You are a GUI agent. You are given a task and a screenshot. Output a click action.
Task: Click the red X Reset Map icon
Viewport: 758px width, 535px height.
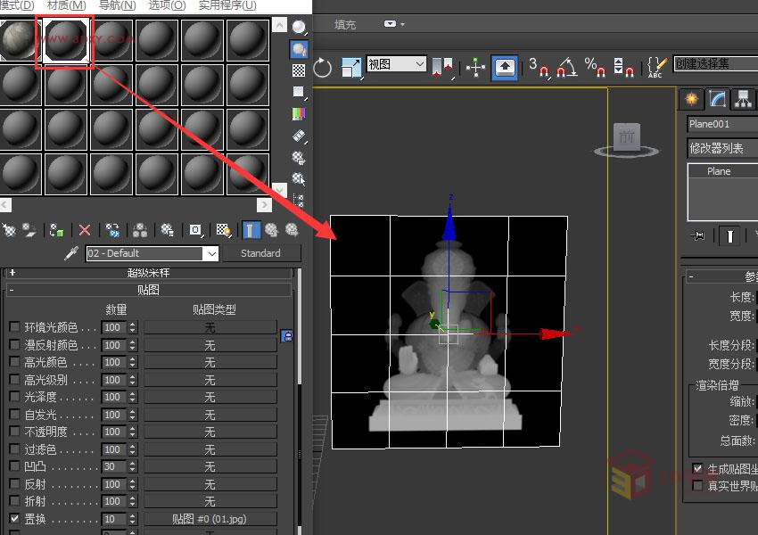tap(84, 230)
